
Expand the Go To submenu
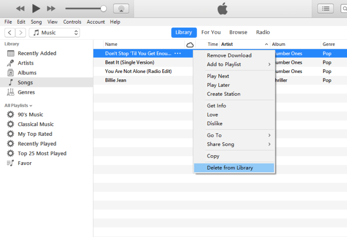(234, 135)
